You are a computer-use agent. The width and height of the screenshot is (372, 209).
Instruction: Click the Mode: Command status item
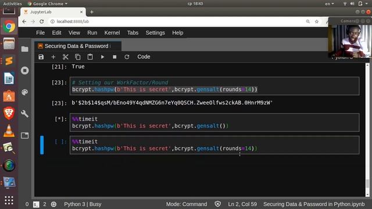(187, 204)
